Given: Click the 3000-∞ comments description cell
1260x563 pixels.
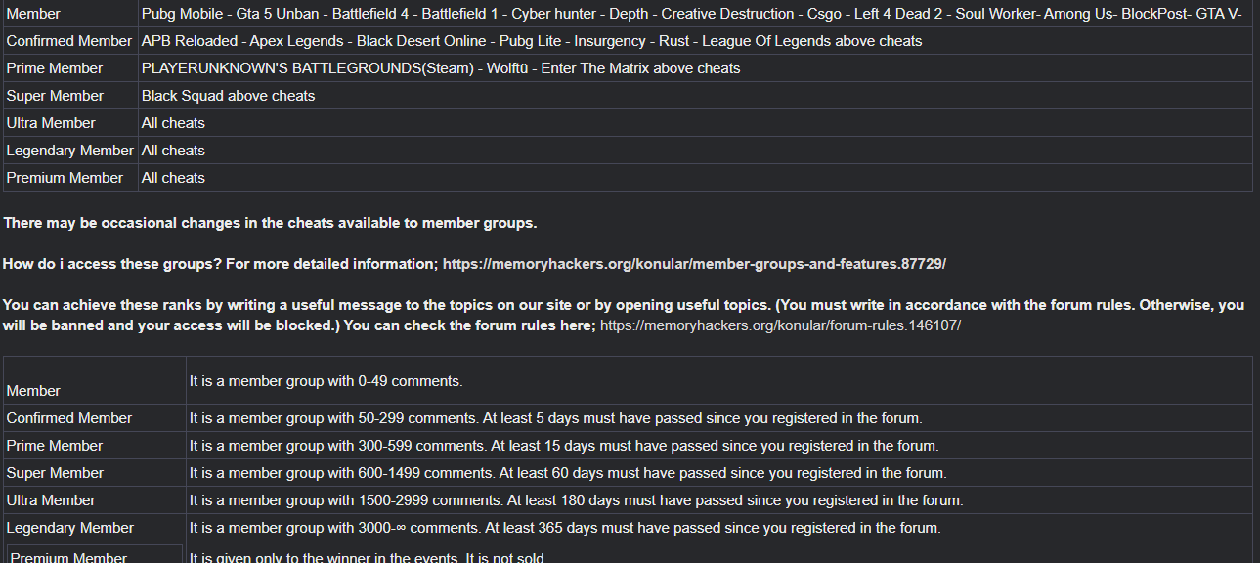Looking at the screenshot, I should 719,528.
